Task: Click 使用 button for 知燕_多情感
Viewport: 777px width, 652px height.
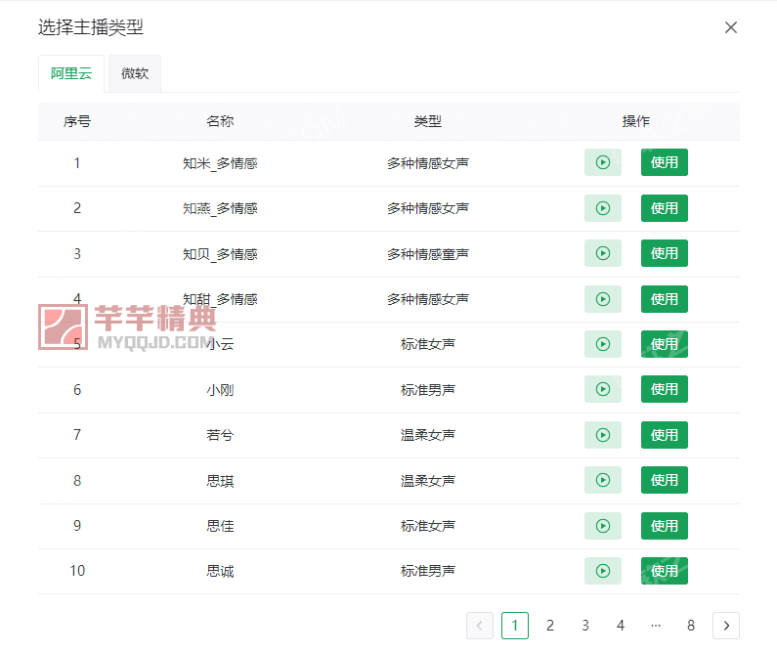Action: [x=664, y=208]
